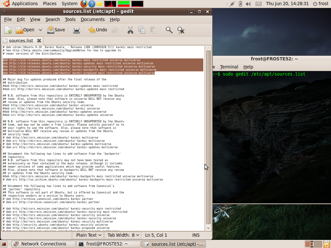Create a new document with the toolbar icon
This screenshot has height=248, width=331.
pos(8,30)
